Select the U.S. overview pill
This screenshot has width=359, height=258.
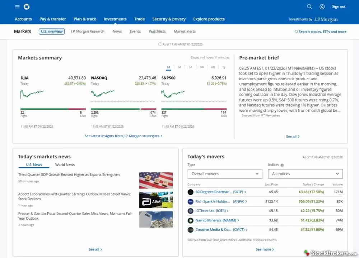[x=51, y=31]
